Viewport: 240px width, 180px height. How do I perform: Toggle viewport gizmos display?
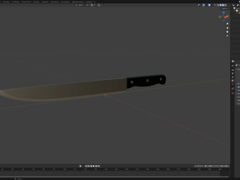tap(203, 5)
